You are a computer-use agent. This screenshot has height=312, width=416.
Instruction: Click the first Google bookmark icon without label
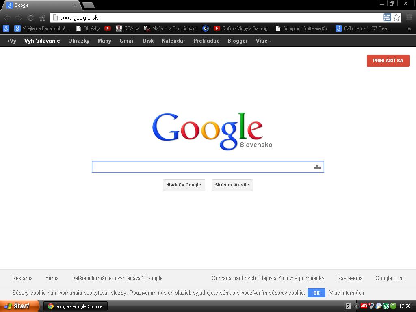click(6, 28)
